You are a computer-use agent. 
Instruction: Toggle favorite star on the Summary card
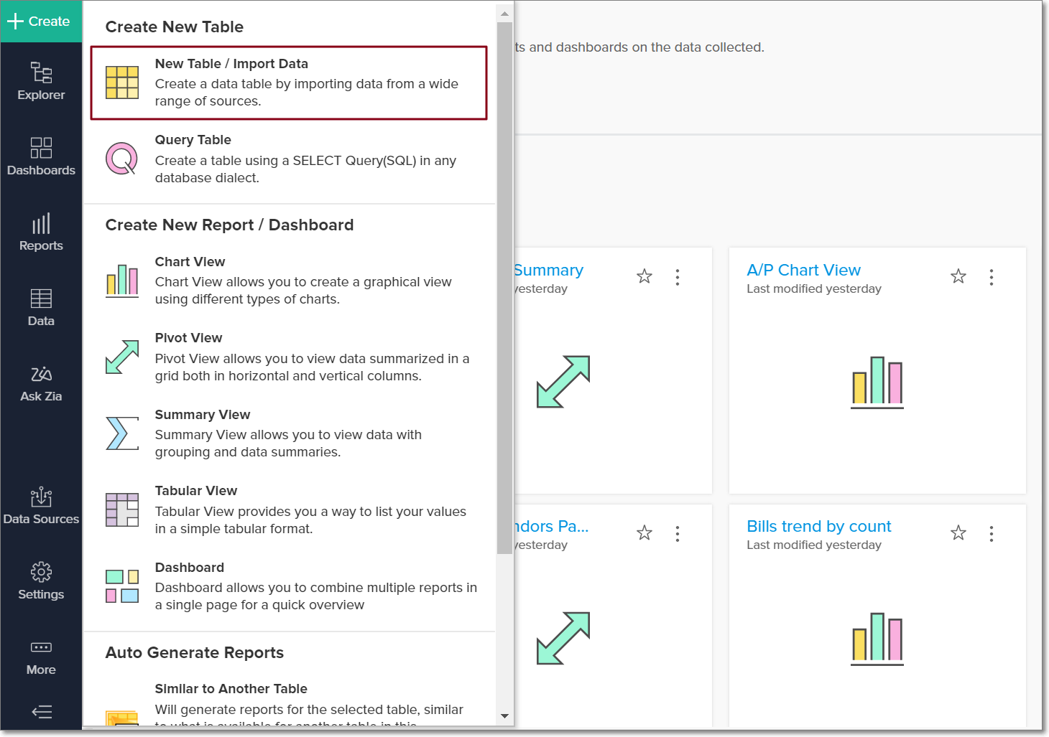coord(644,276)
